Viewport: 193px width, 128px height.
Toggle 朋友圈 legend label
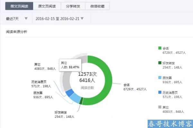167,78
